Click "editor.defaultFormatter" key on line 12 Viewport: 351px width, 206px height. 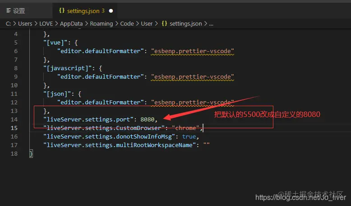point(101,103)
